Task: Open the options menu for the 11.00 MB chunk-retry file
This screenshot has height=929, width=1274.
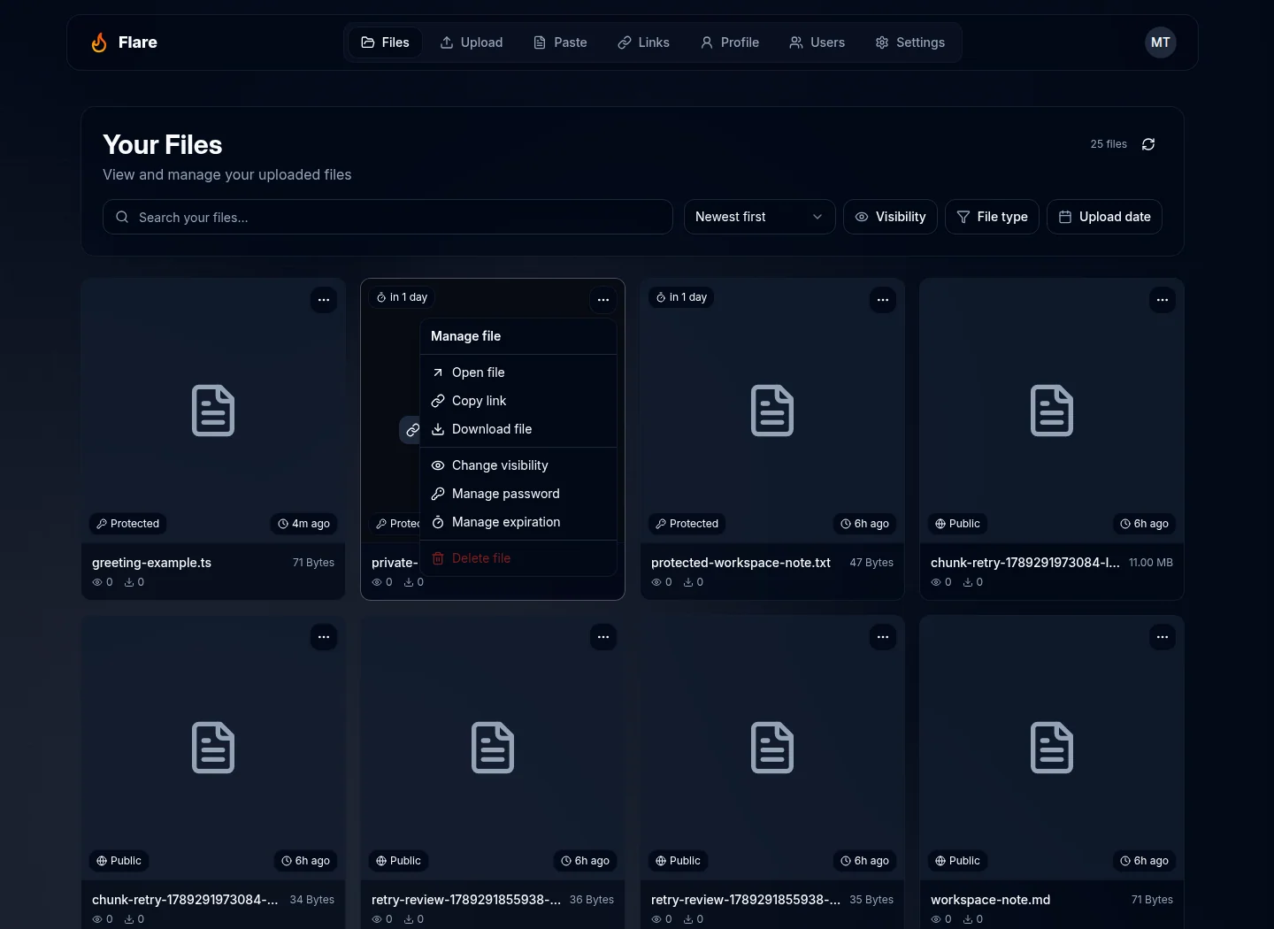Action: (1163, 300)
